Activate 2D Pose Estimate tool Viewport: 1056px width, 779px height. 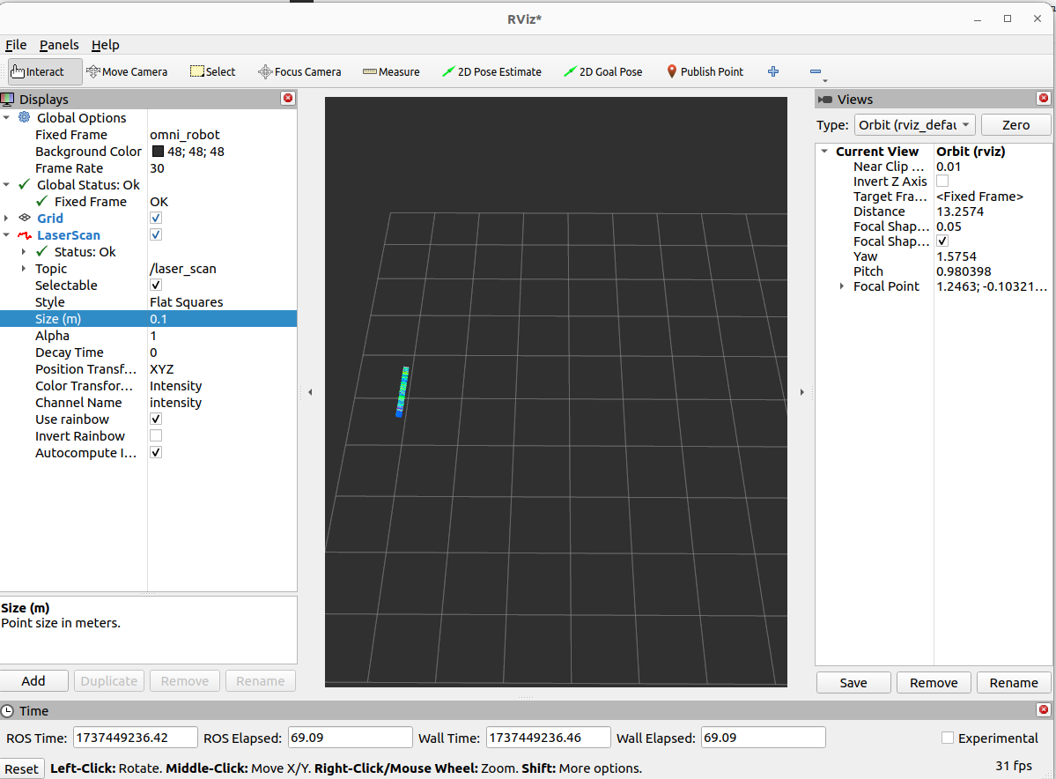491,71
